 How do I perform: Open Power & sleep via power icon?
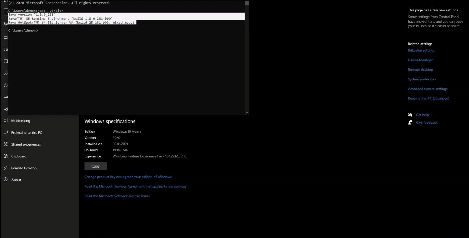5,85
